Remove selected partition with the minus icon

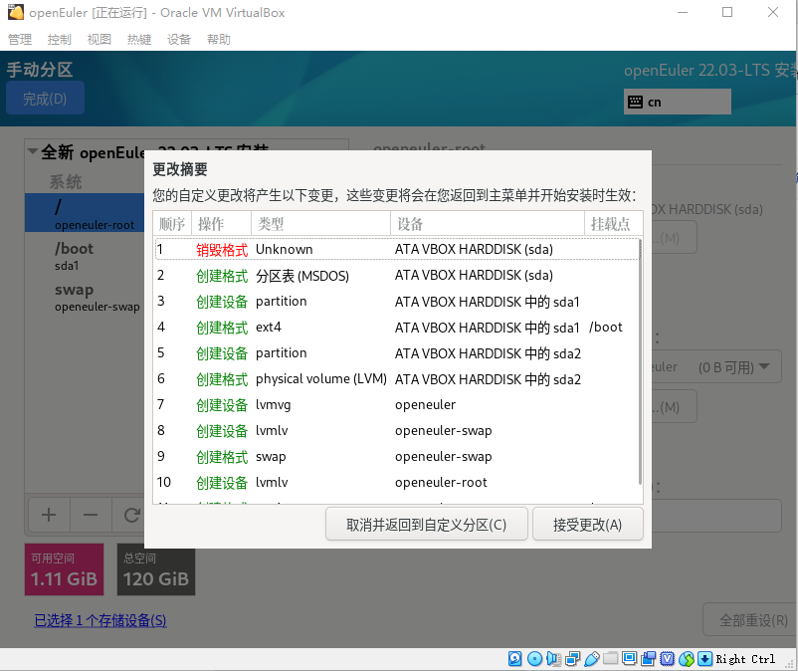tap(89, 515)
